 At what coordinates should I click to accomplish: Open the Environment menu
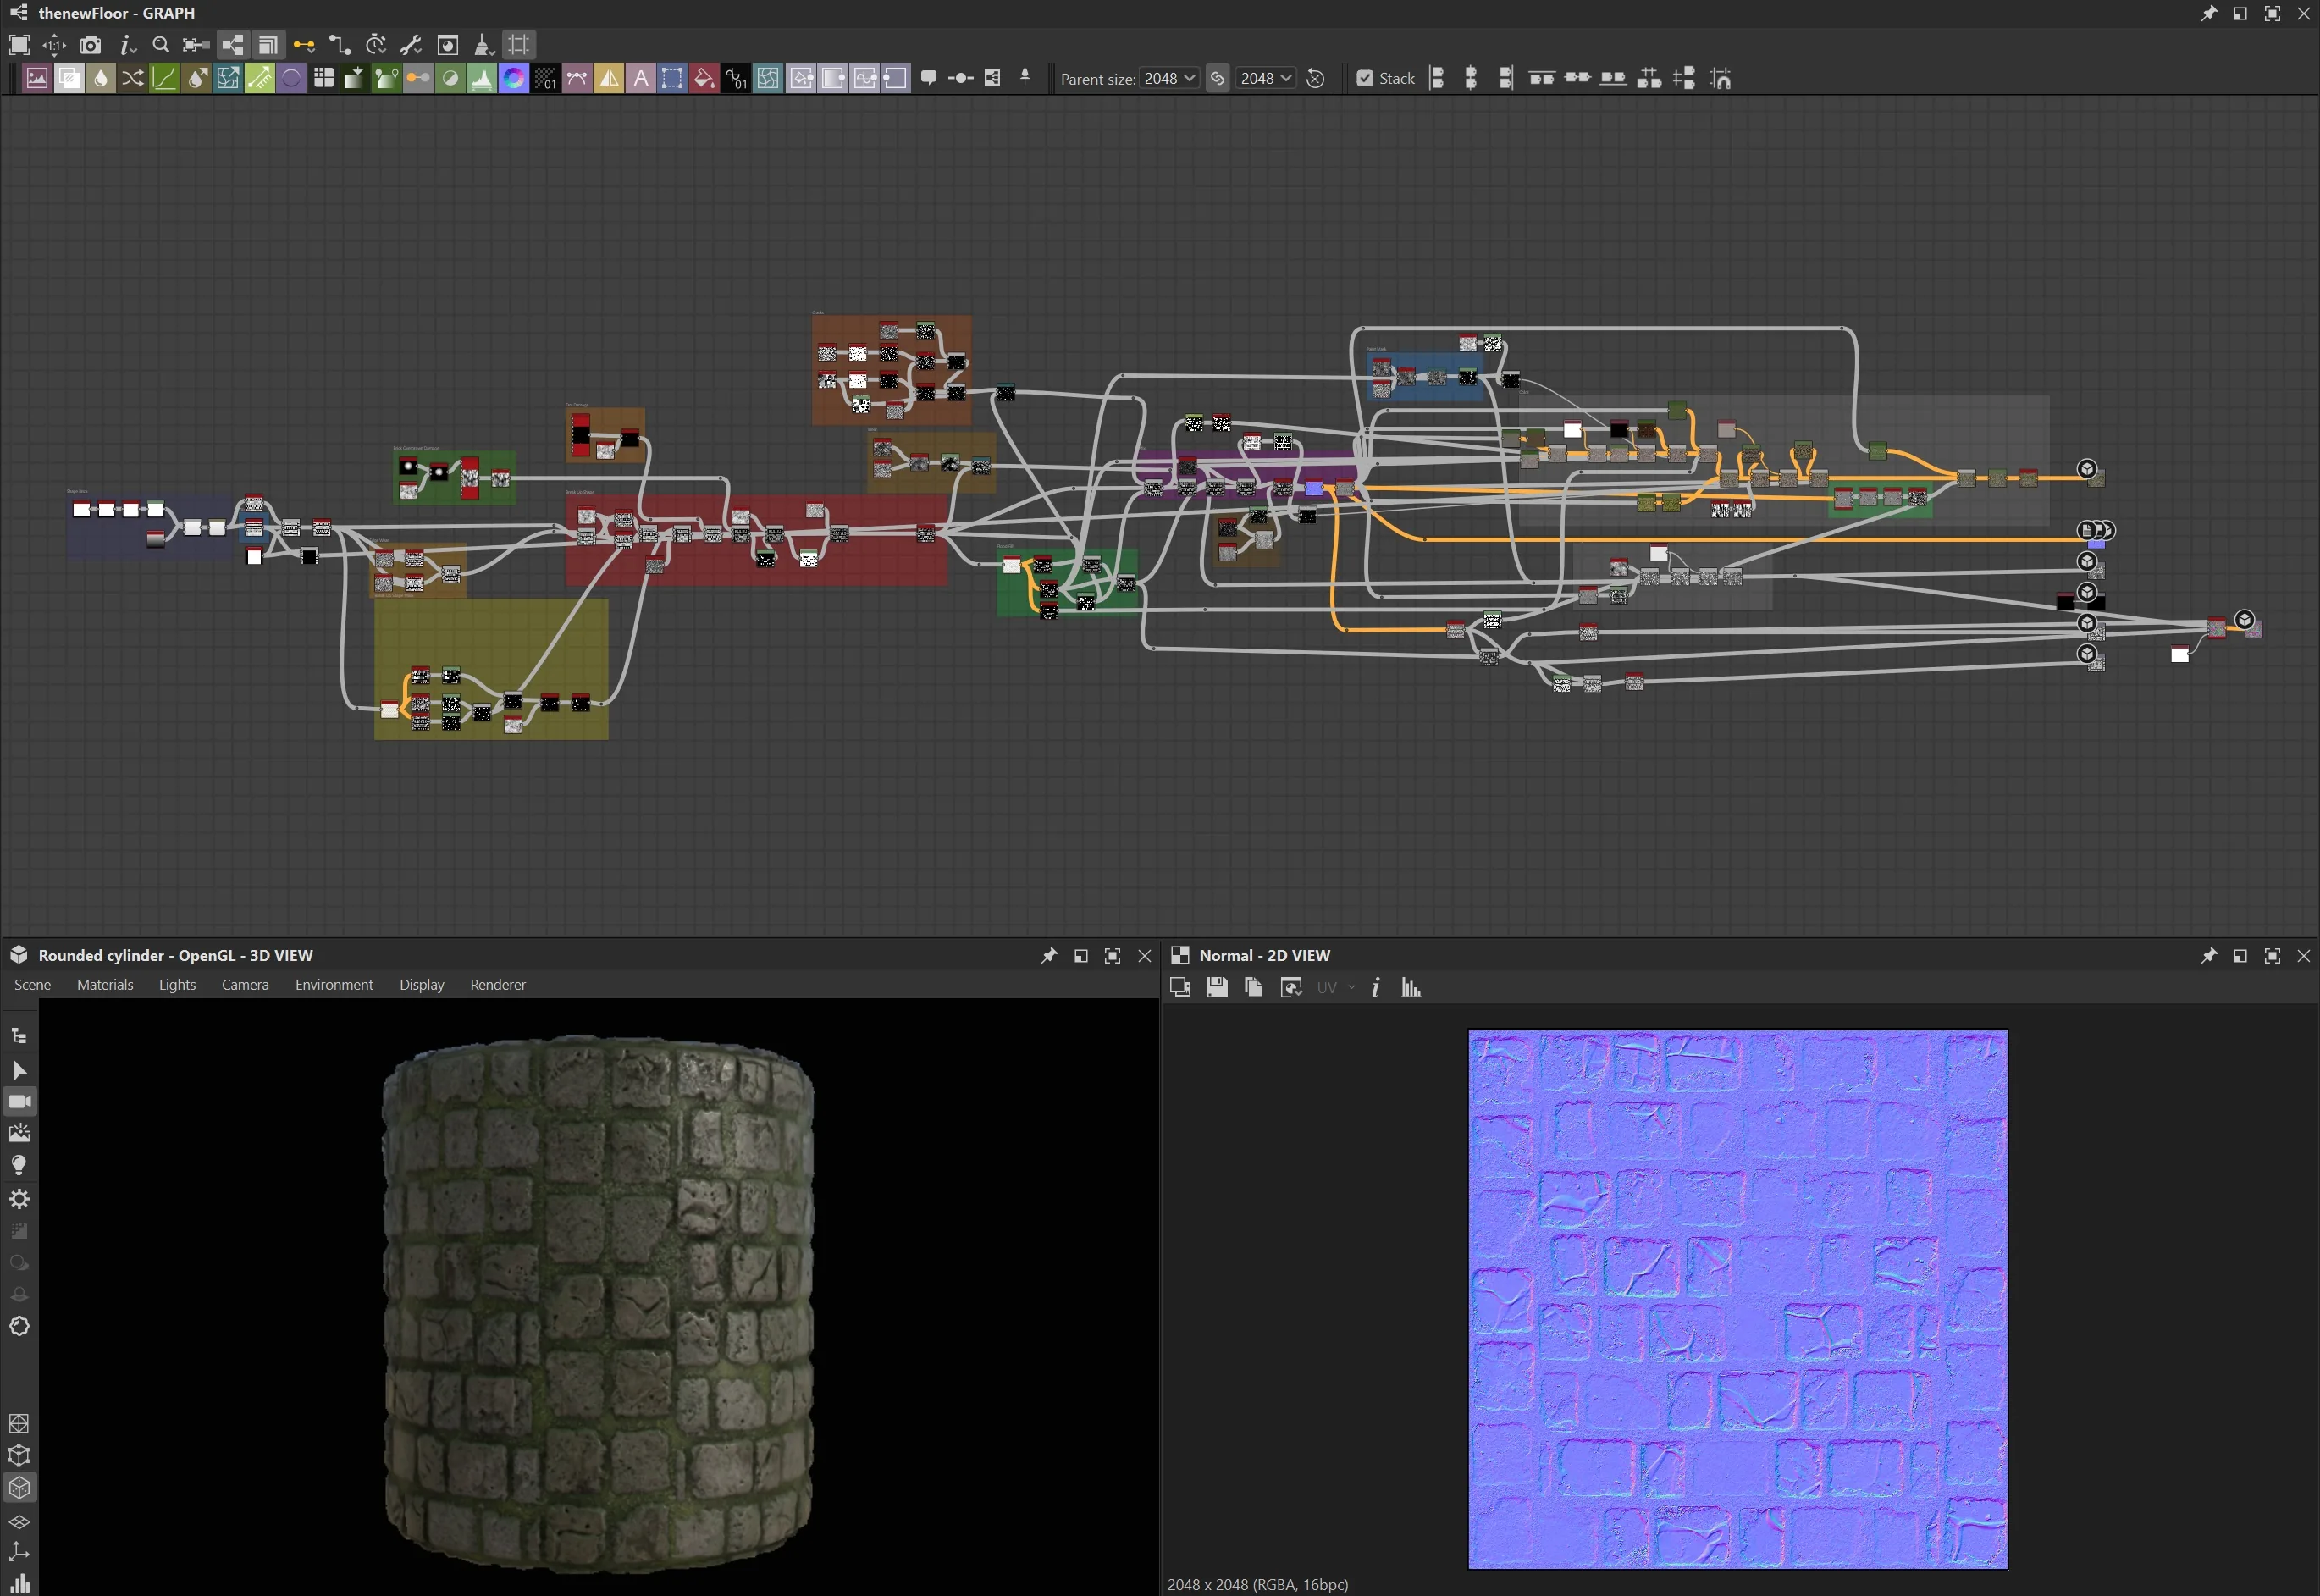[334, 985]
